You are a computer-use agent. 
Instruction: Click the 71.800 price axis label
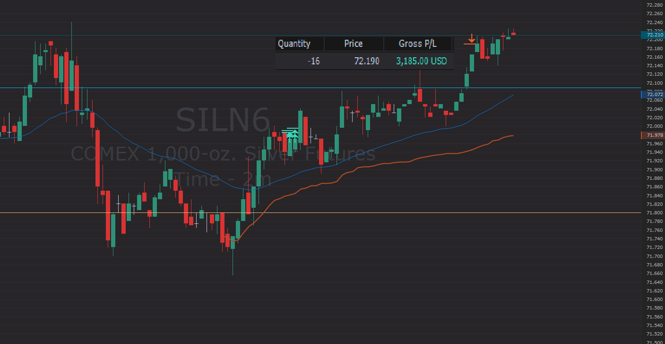click(x=654, y=213)
